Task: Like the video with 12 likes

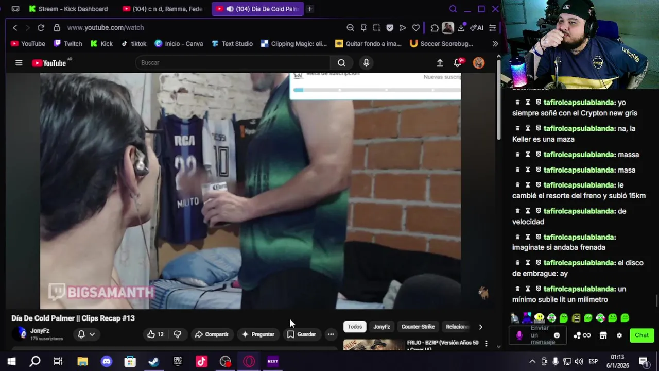Action: (155, 334)
